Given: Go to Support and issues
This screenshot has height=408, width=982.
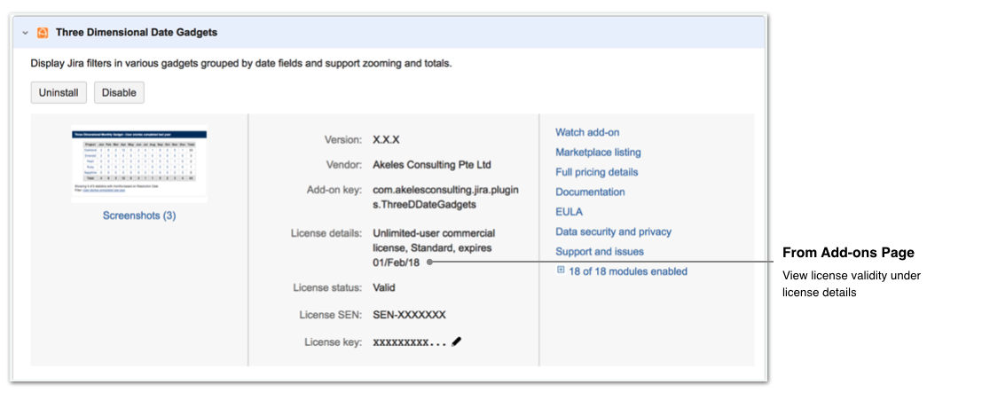Looking at the screenshot, I should coord(599,252).
